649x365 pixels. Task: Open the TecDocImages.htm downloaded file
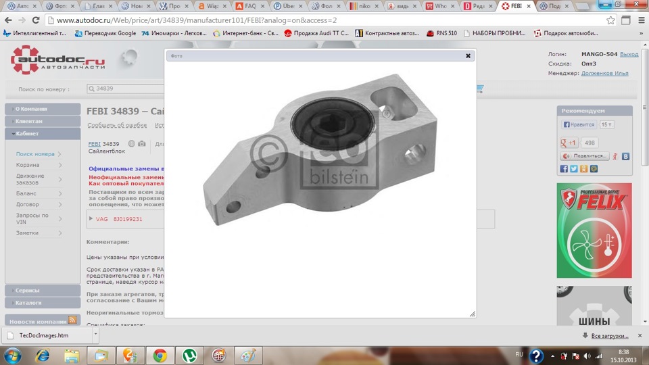pos(44,336)
